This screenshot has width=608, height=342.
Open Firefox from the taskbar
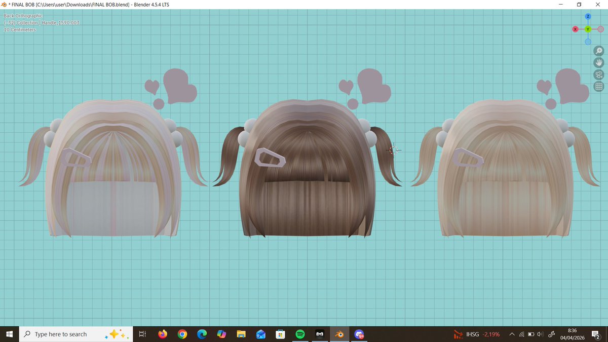point(163,334)
